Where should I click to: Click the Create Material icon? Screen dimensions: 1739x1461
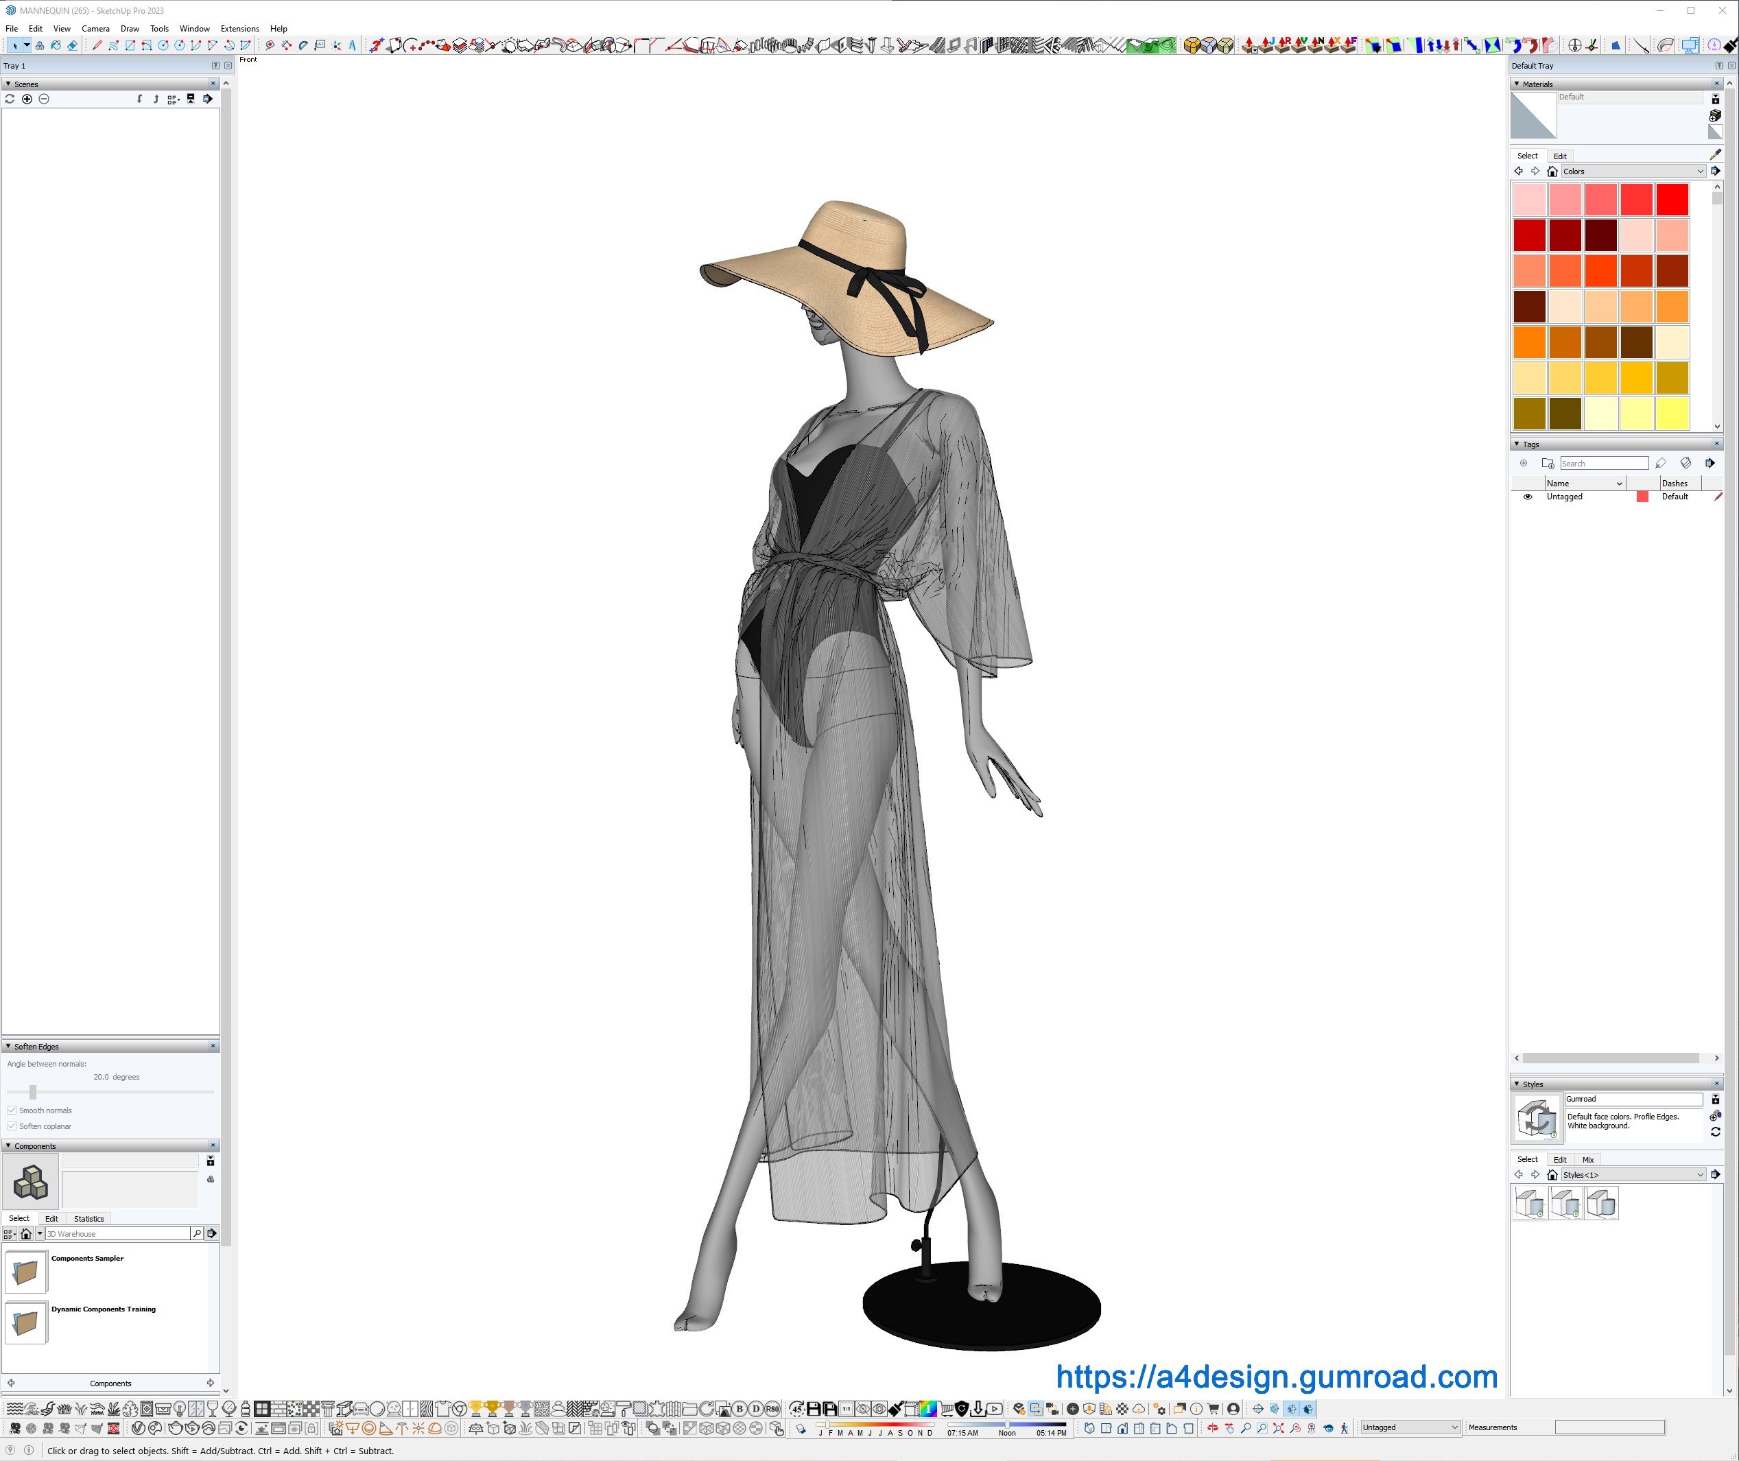click(1715, 116)
